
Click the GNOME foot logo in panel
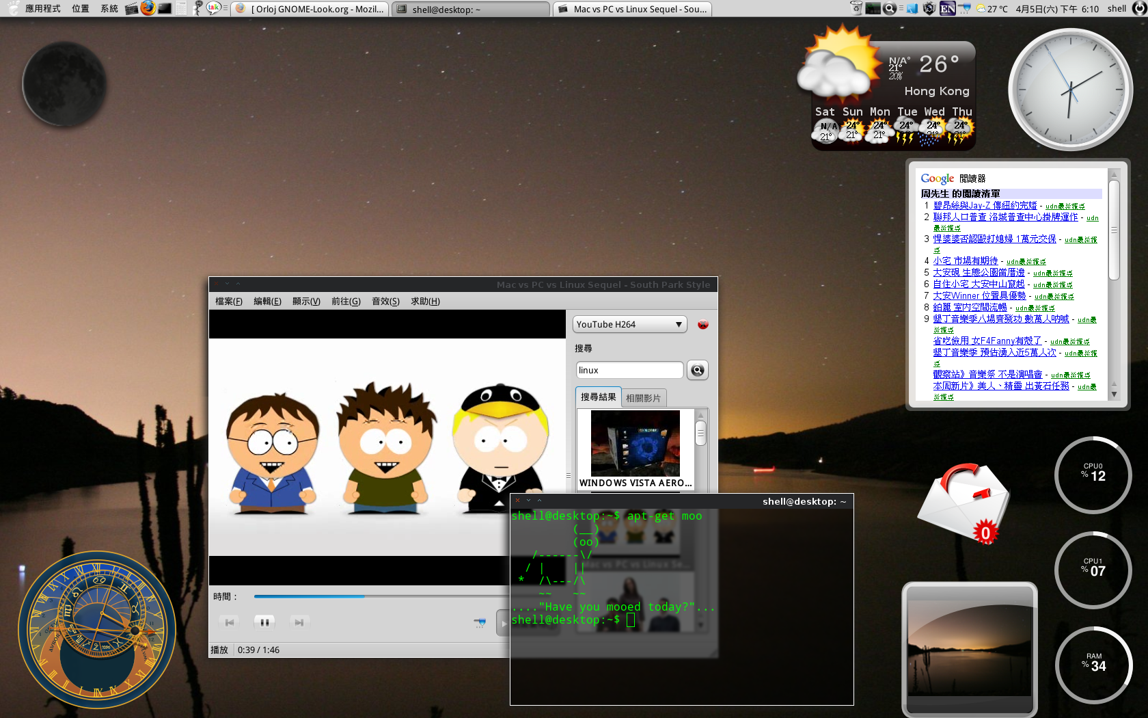tap(14, 8)
